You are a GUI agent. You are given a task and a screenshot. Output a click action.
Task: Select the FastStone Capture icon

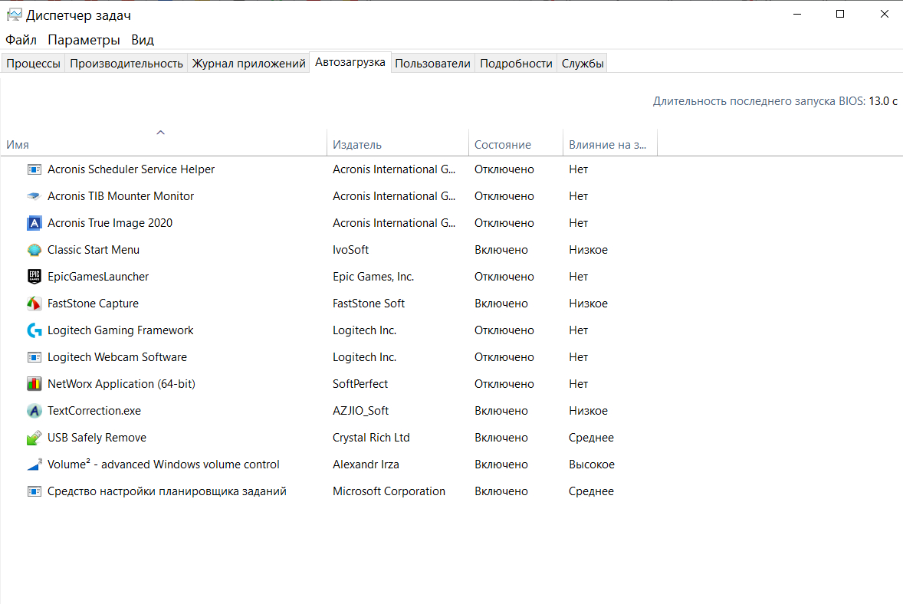34,304
